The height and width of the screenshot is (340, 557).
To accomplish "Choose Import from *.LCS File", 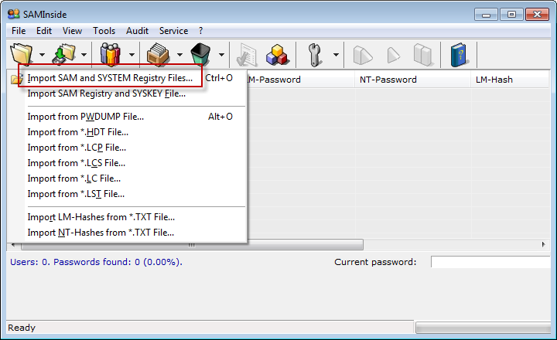I will pyautogui.click(x=127, y=163).
